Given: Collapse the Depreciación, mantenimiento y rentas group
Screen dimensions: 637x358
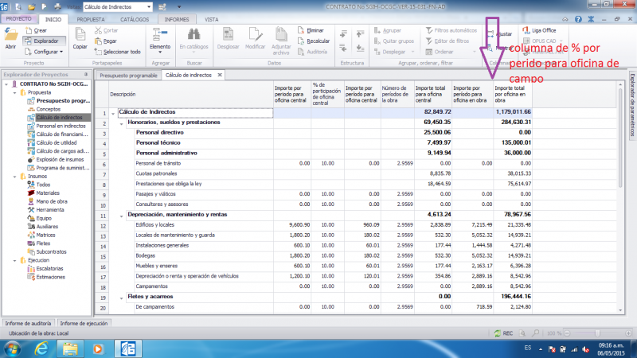Looking at the screenshot, I should (x=122, y=216).
